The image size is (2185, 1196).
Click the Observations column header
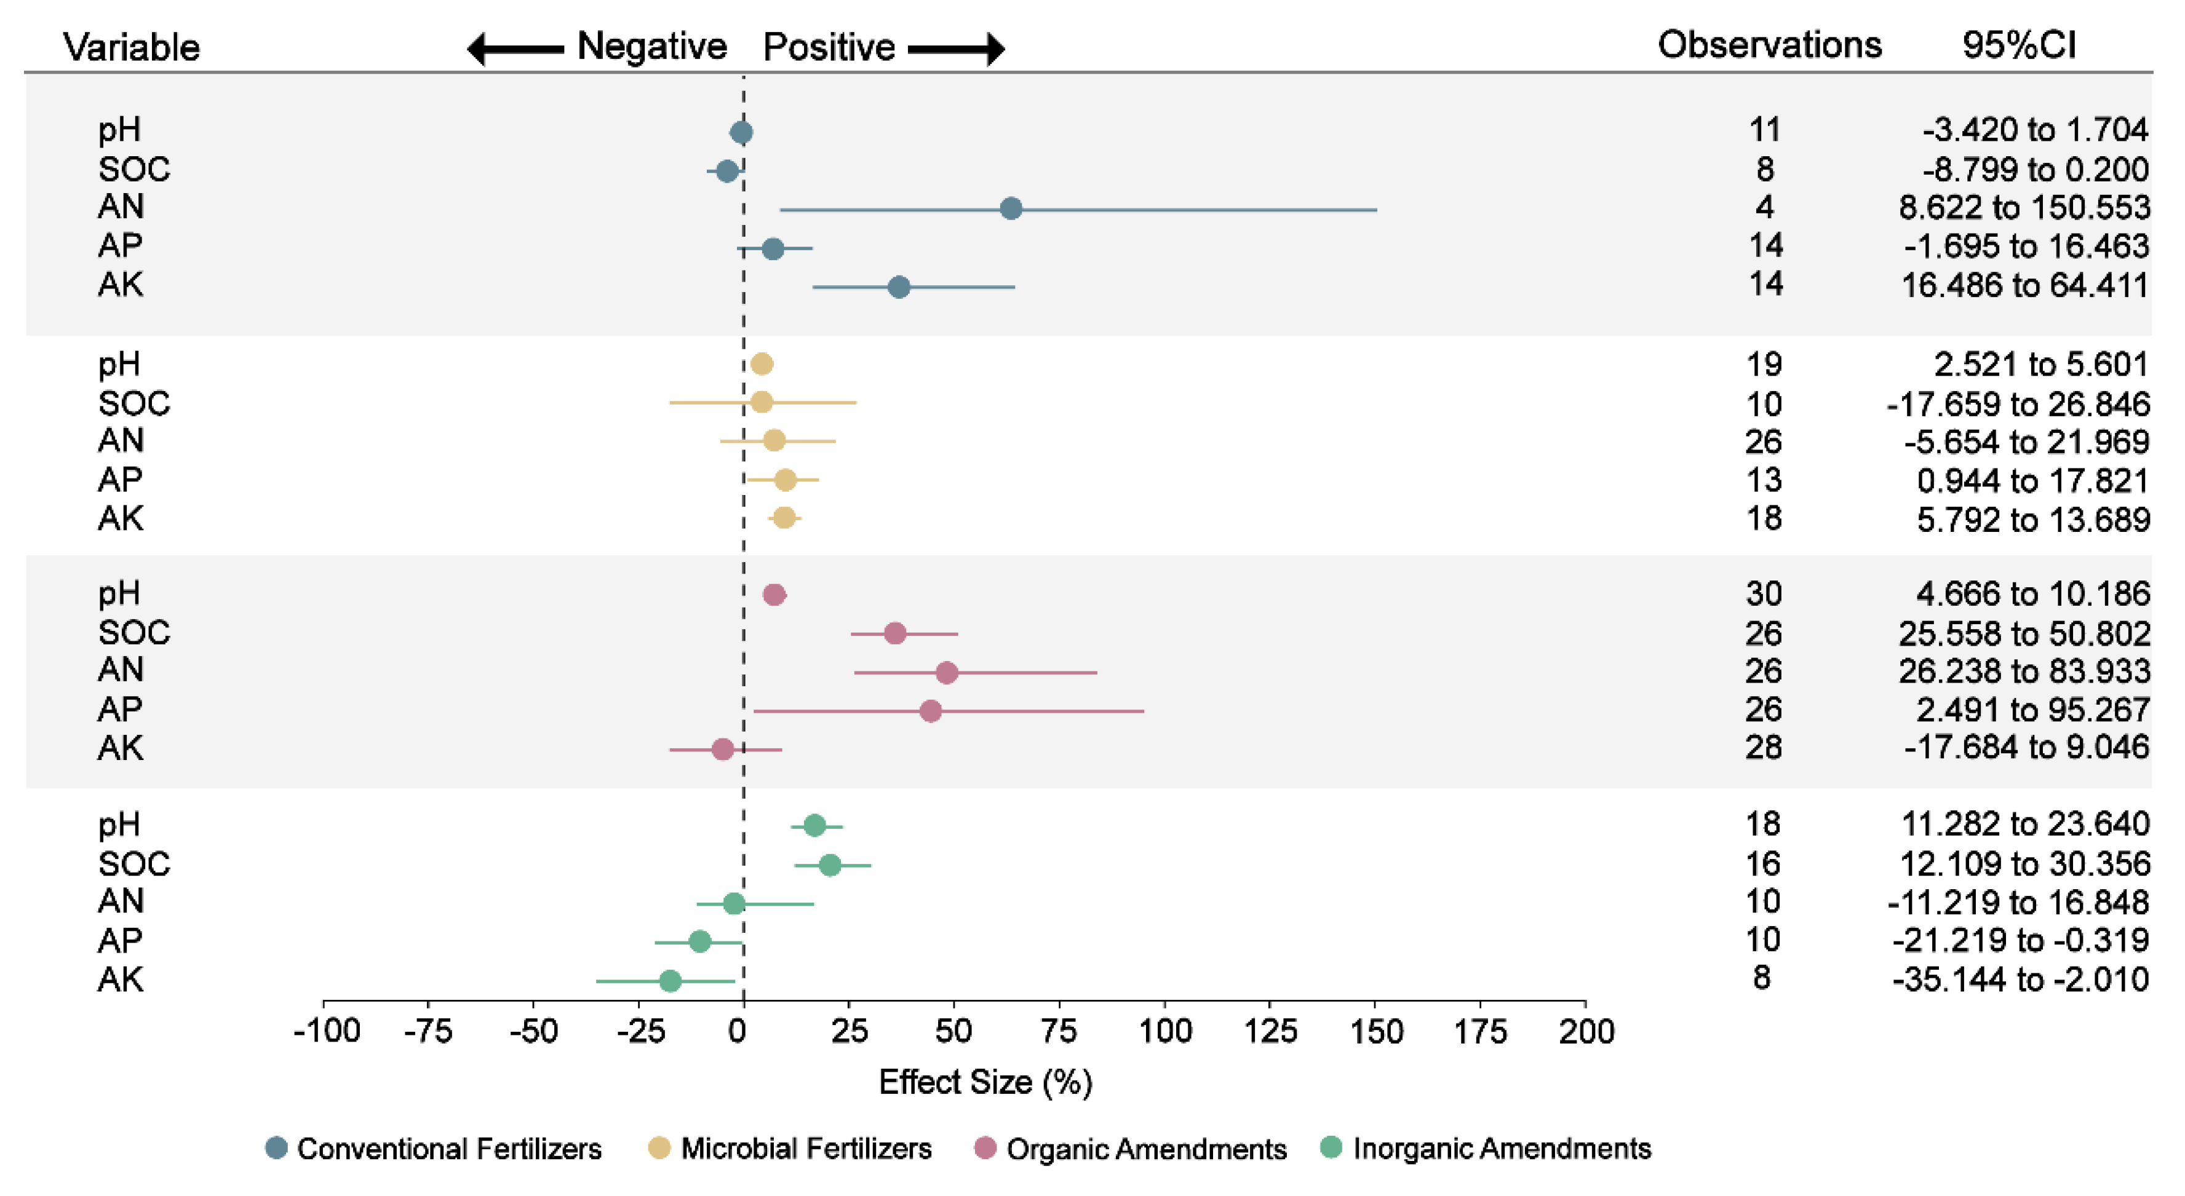[1769, 45]
